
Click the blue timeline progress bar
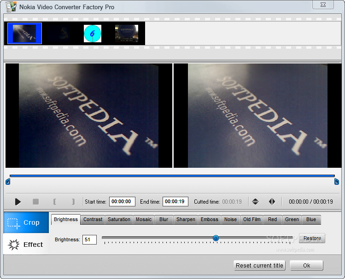[172, 176]
